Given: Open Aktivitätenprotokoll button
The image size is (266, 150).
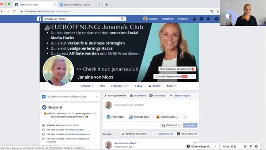Looking at the screenshot, I should pos(172,77).
